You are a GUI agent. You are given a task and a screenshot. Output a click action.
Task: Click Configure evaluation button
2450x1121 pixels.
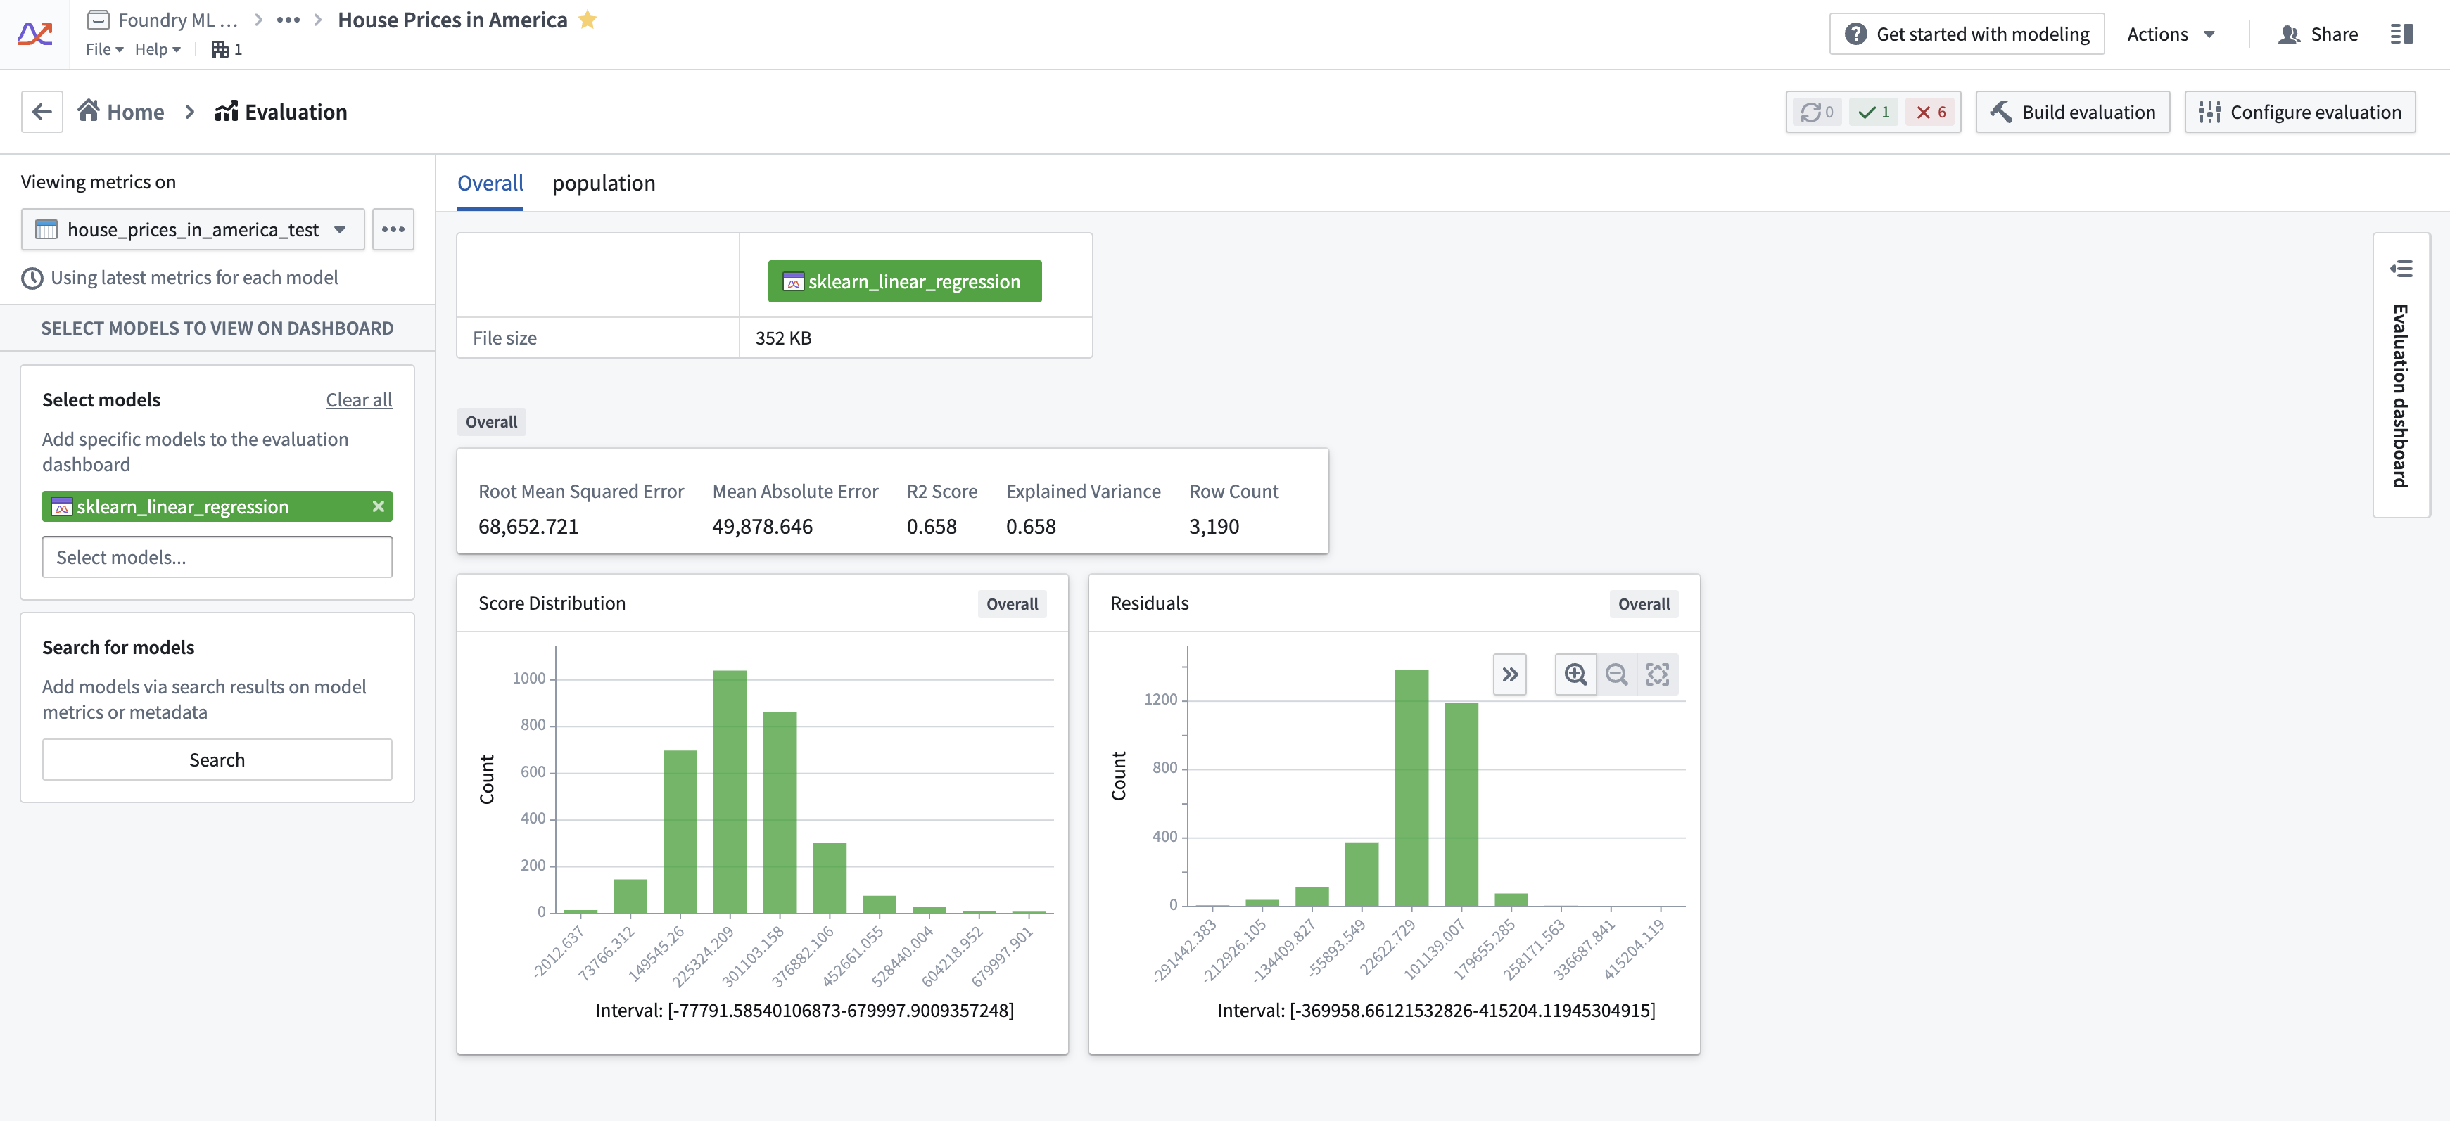(x=2299, y=113)
